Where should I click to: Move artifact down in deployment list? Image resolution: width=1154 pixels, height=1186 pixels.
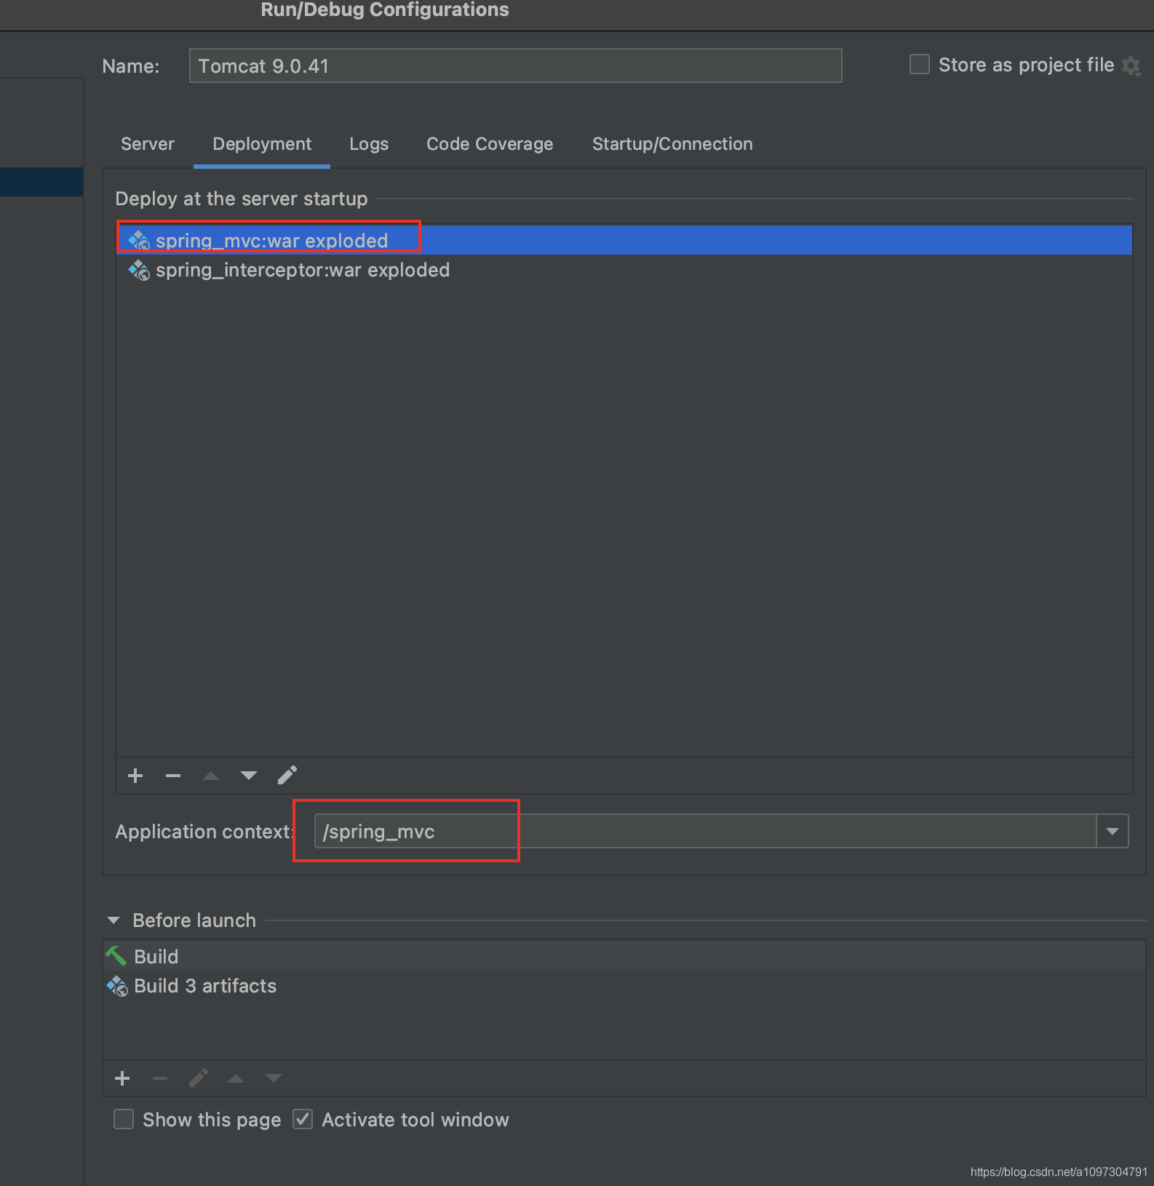249,776
